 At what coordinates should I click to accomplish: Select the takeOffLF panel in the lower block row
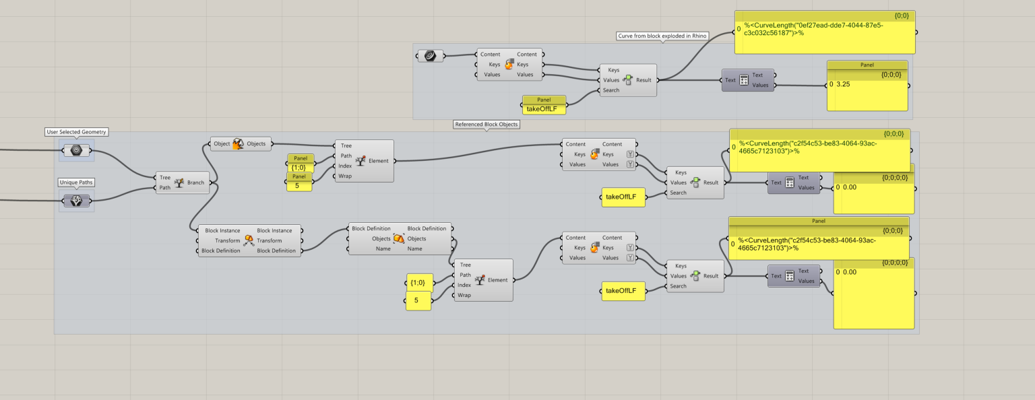(623, 291)
